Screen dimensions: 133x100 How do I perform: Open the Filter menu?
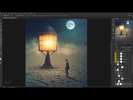[x=22, y=13]
